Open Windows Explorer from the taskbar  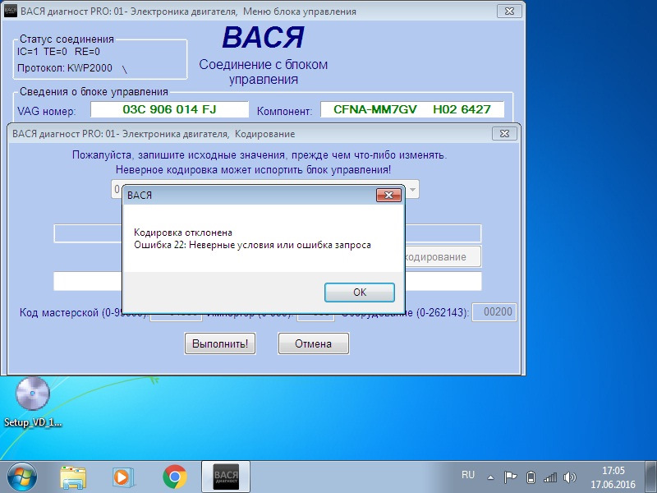click(x=73, y=477)
